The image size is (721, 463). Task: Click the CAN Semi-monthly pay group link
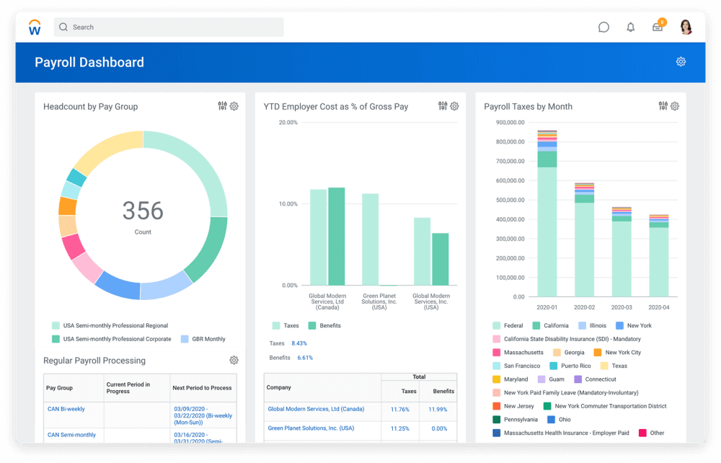(71, 434)
